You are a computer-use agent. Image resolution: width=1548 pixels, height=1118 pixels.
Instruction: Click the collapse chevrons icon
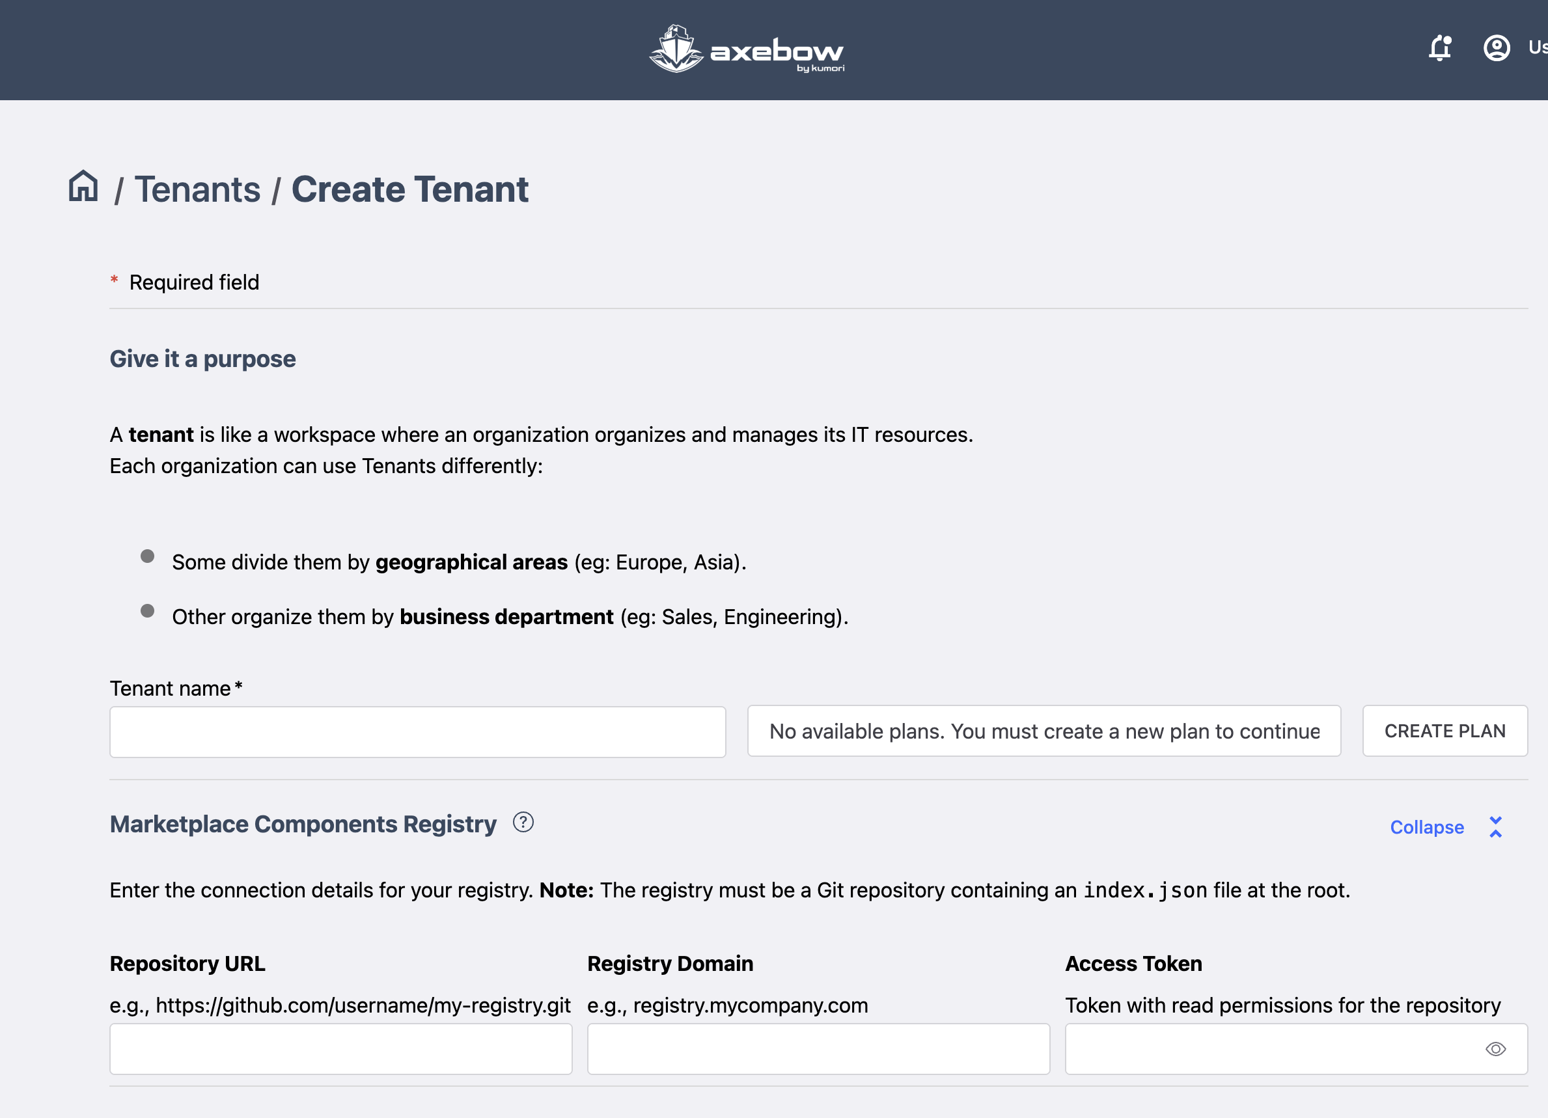point(1495,826)
